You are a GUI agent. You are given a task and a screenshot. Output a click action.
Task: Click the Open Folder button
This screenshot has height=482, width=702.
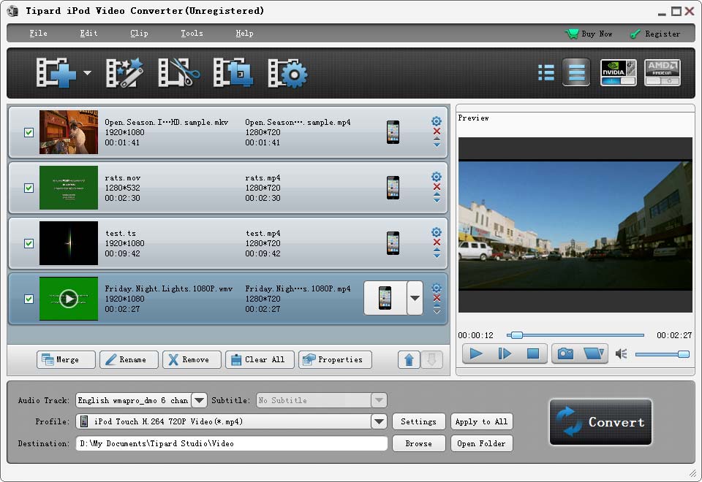pos(481,443)
